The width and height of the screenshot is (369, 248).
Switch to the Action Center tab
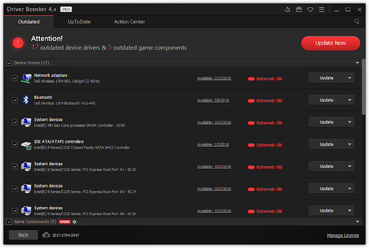[x=129, y=22]
